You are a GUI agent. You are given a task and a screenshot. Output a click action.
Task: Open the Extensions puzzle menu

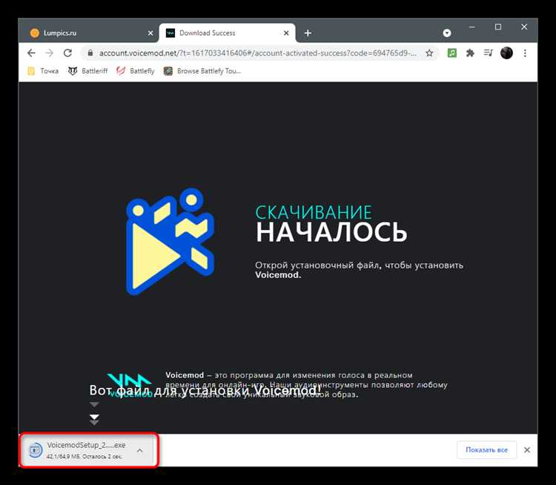(470, 53)
